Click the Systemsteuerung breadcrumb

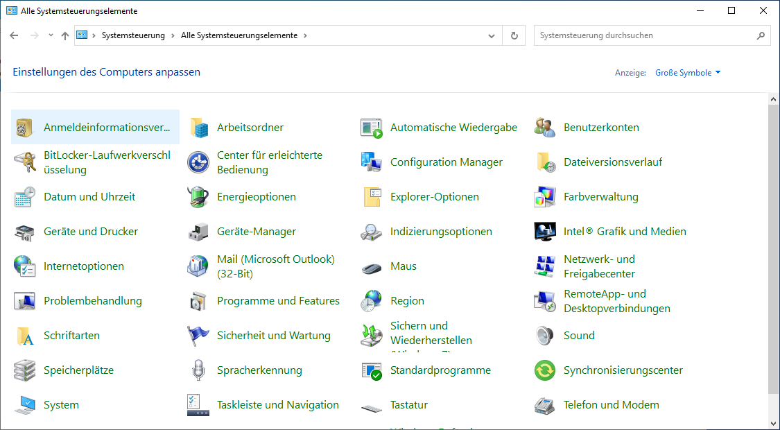[133, 35]
